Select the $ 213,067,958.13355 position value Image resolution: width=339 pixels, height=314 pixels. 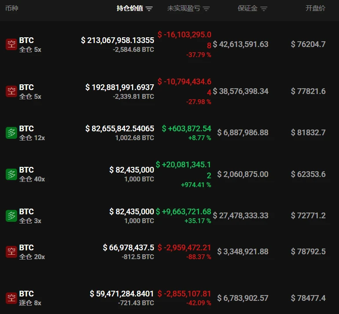point(117,40)
